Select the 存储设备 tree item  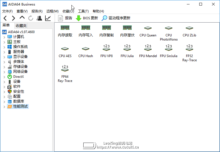pyautogui.click(x=18, y=67)
